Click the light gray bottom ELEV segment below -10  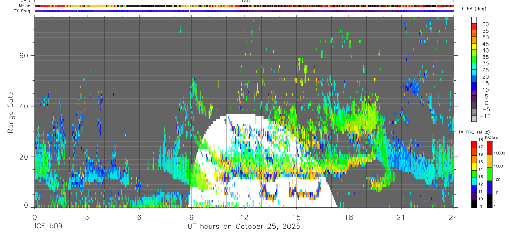[x=474, y=119]
